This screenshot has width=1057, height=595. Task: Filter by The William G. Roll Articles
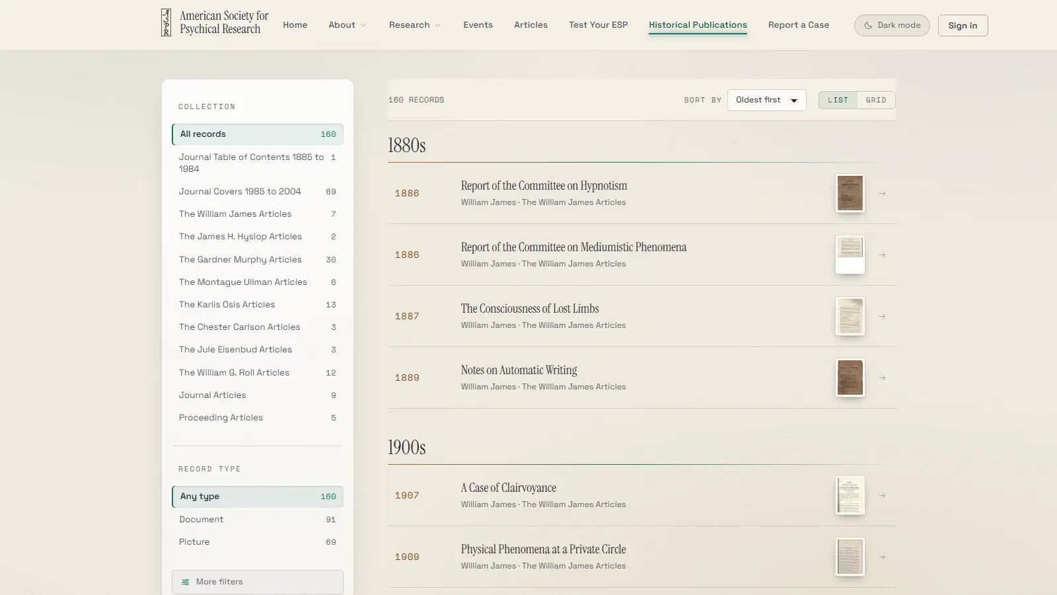[x=258, y=373]
